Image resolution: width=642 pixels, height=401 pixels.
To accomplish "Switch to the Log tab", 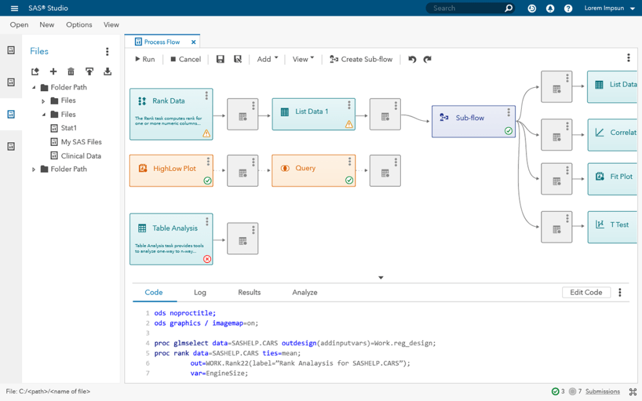I will click(x=200, y=292).
